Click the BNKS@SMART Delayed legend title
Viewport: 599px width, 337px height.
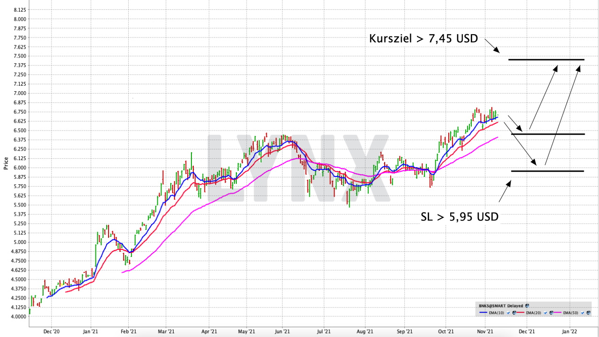point(501,306)
